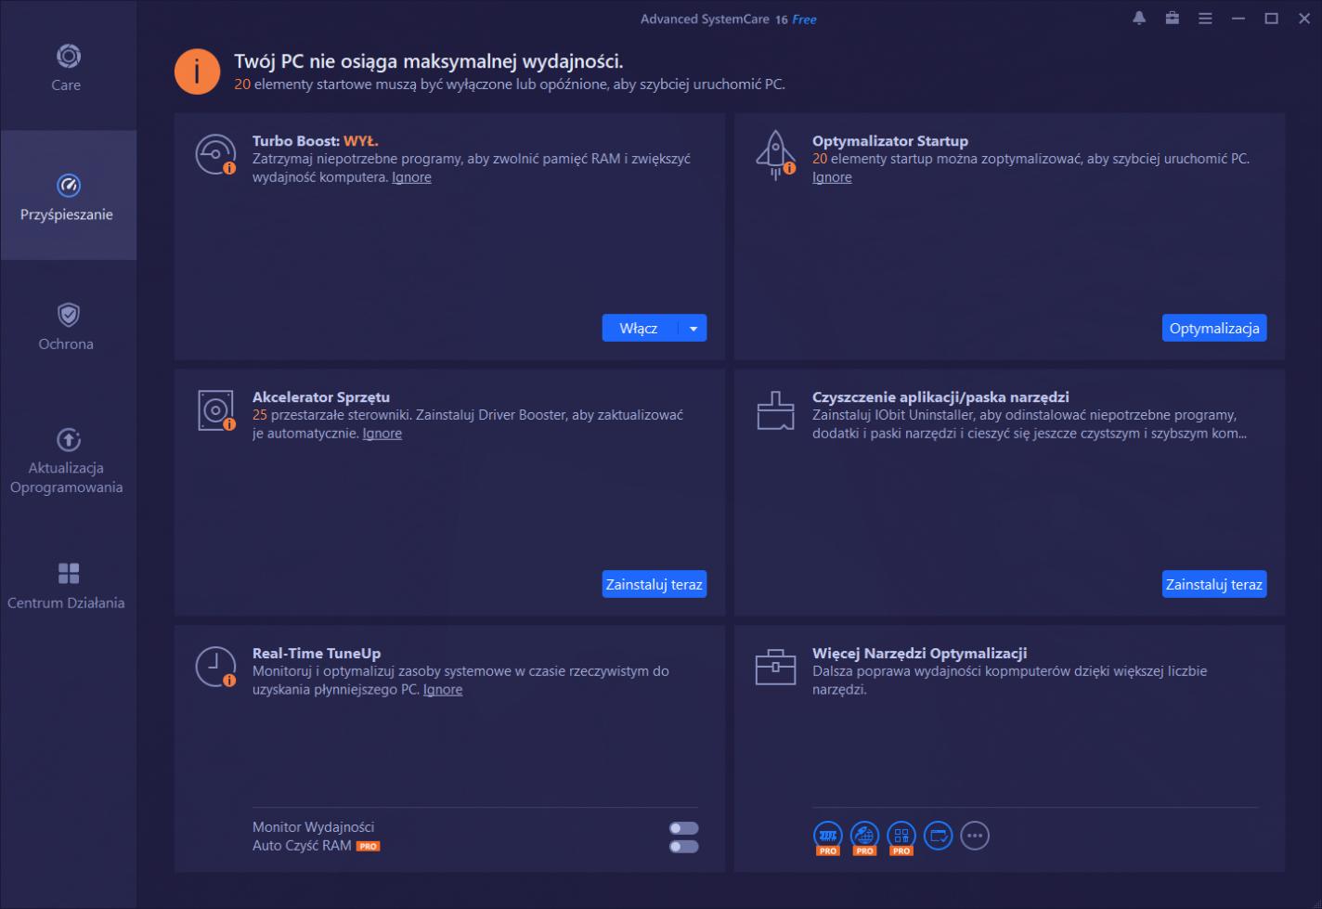Screen dimensions: 1322x909
Task: Click the Optymalizacja button
Action: 1213,329
